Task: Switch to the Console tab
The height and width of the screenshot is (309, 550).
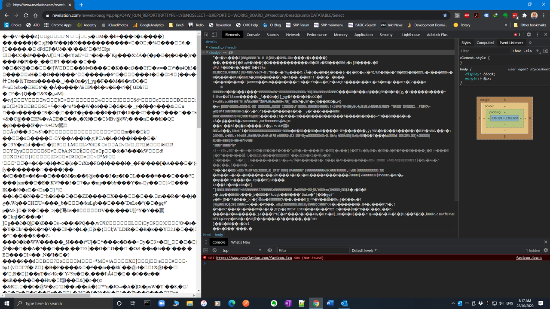Action: [253, 35]
